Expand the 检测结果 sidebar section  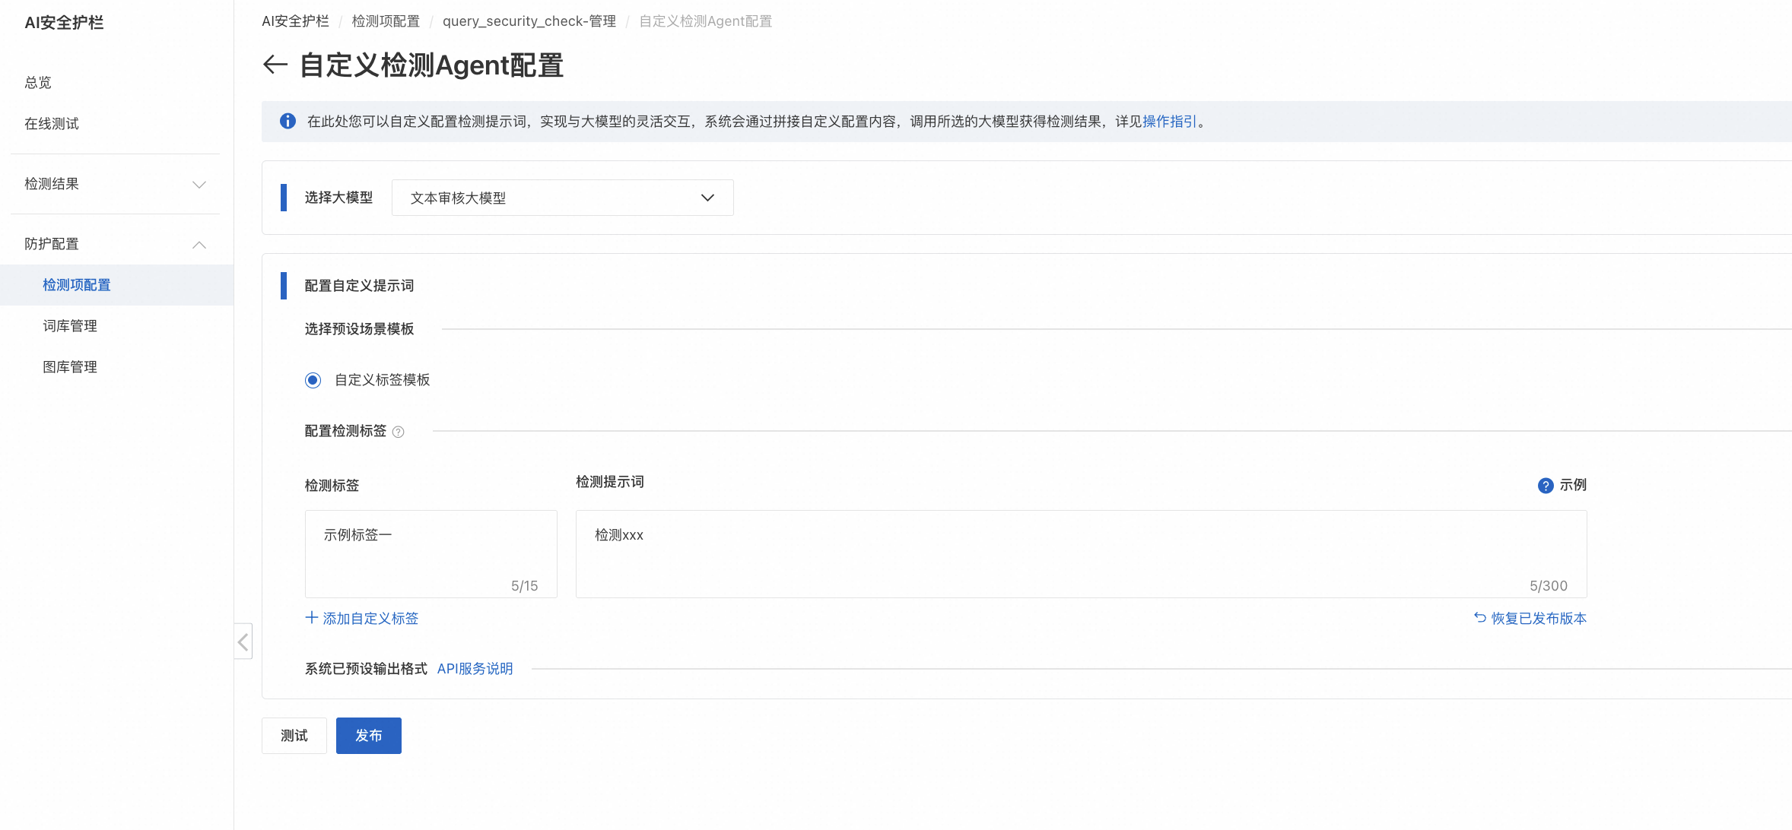click(x=114, y=184)
